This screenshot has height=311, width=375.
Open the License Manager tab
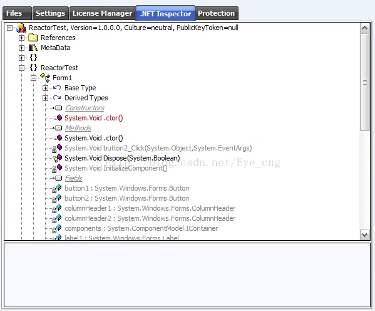[x=103, y=13]
